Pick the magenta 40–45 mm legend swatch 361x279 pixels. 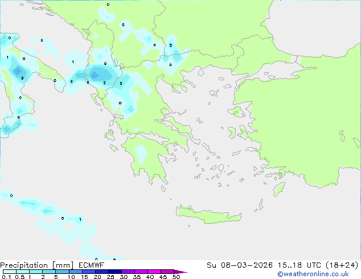tap(154, 272)
